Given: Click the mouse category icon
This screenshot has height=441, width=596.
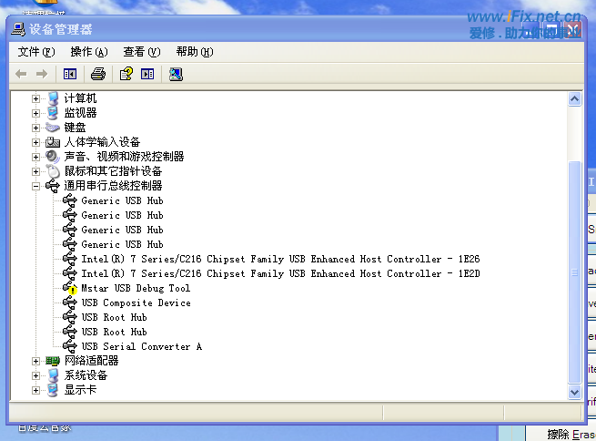Looking at the screenshot, I should click(x=53, y=171).
